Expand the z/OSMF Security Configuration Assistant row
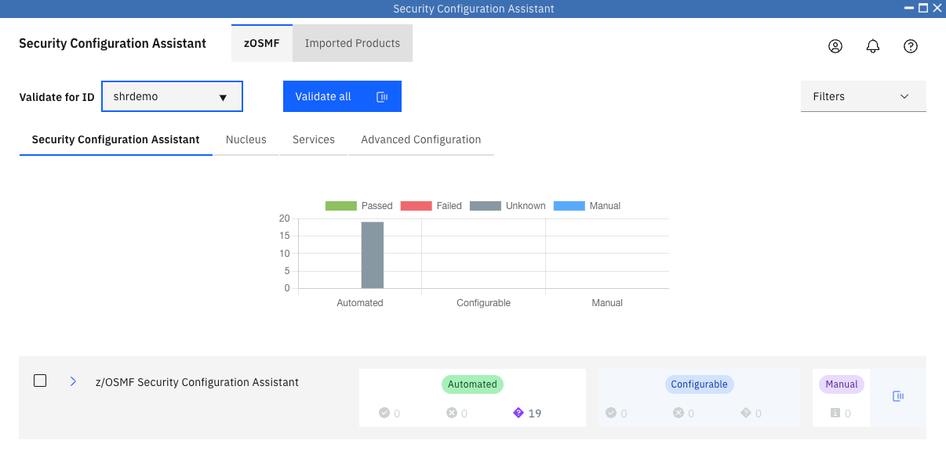946x451 pixels. coord(73,381)
